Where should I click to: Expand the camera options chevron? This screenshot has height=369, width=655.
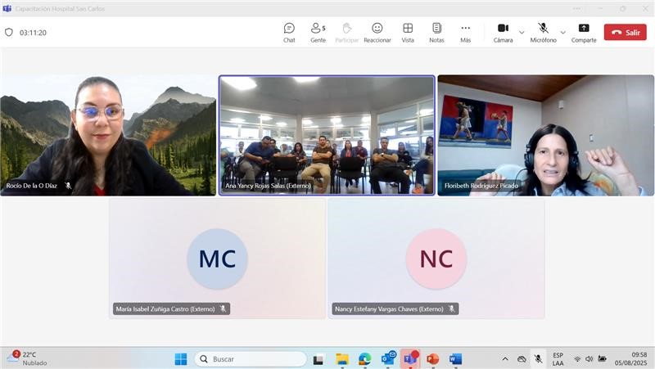pyautogui.click(x=522, y=33)
